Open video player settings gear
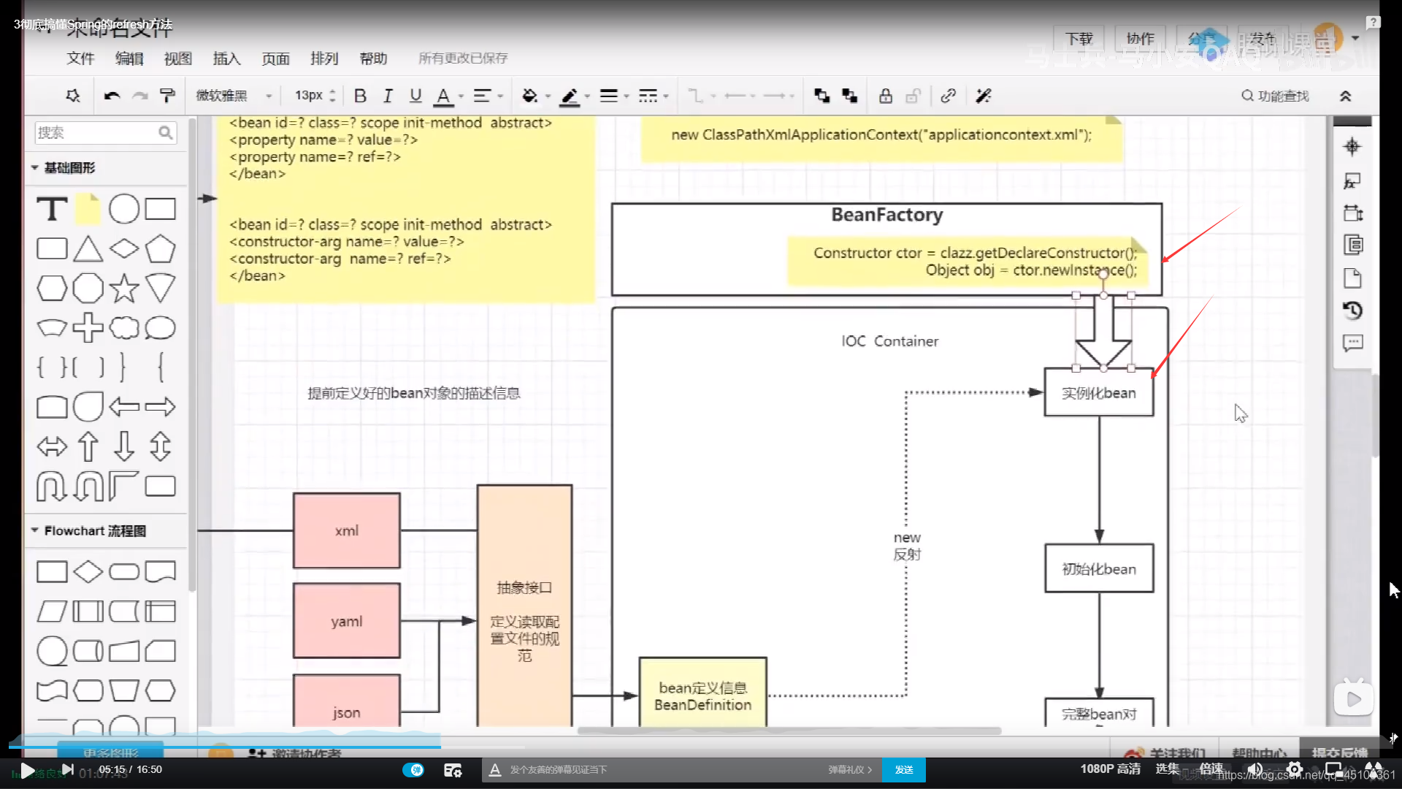Screen dimensions: 1402x789 pos(1295,769)
